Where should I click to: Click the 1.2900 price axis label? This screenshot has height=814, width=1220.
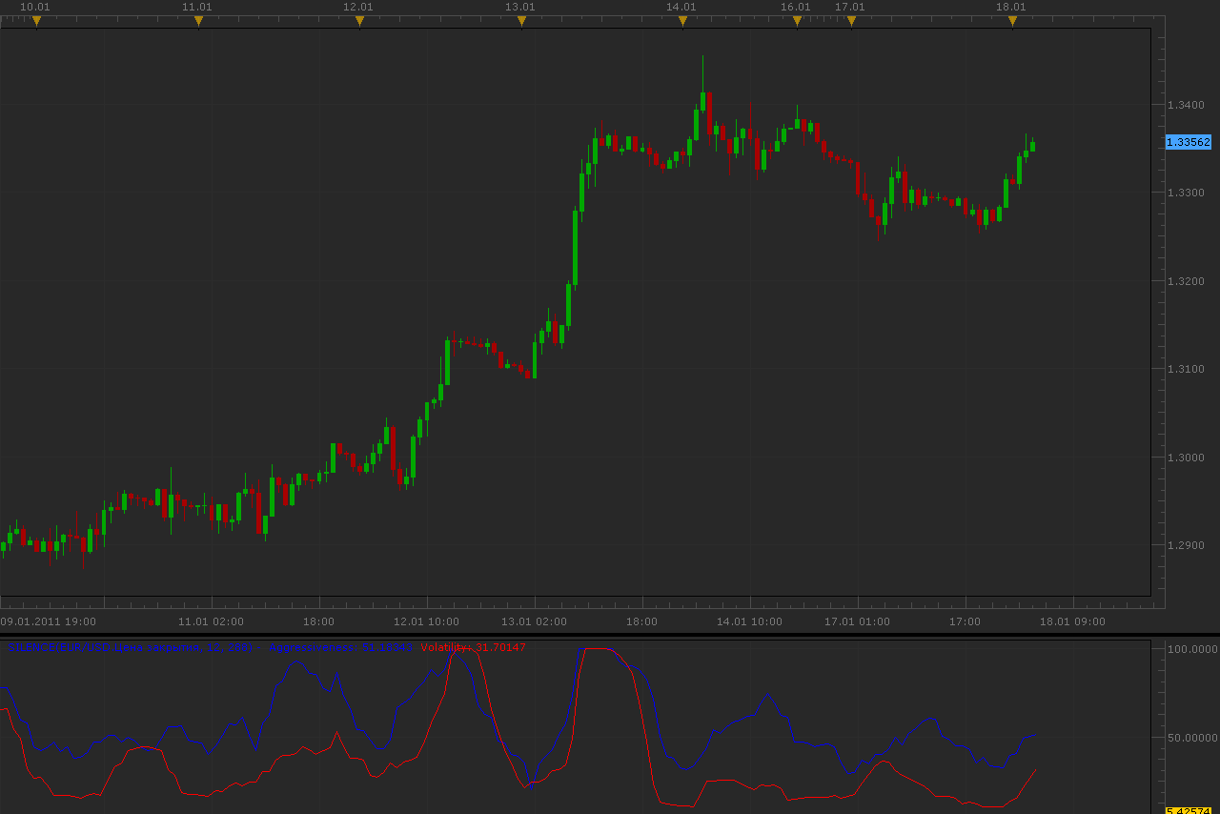(x=1186, y=545)
